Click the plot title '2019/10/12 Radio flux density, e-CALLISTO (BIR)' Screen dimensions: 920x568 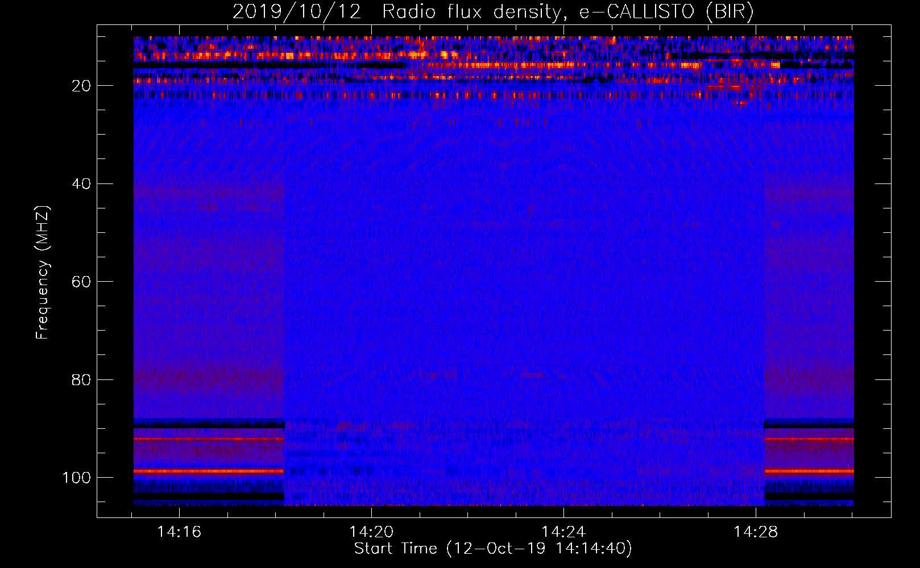pos(493,12)
